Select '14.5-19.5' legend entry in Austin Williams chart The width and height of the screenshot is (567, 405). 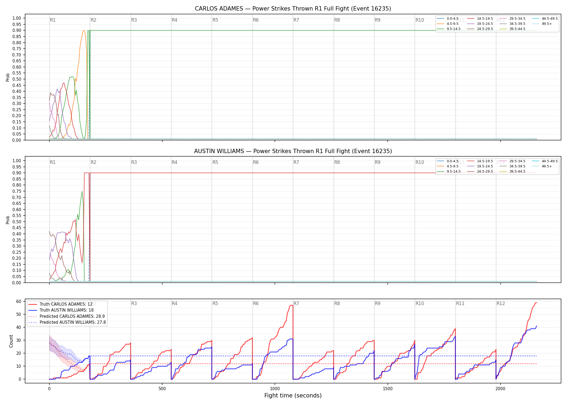pyautogui.click(x=480, y=161)
